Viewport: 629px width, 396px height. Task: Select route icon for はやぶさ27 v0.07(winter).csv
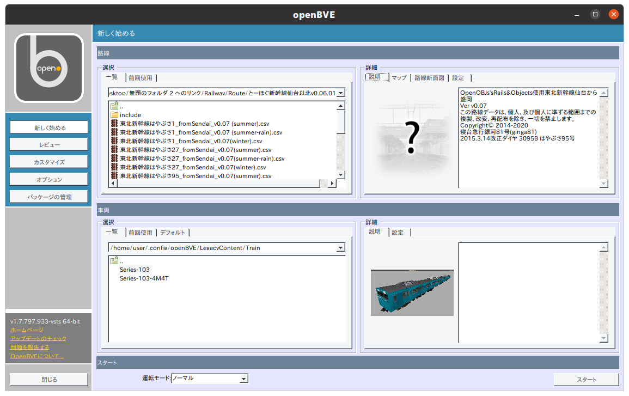(x=114, y=167)
